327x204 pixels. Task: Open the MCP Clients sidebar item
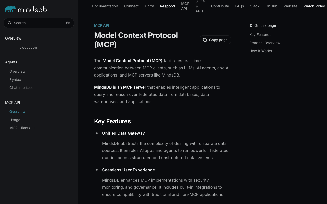[x=20, y=128]
